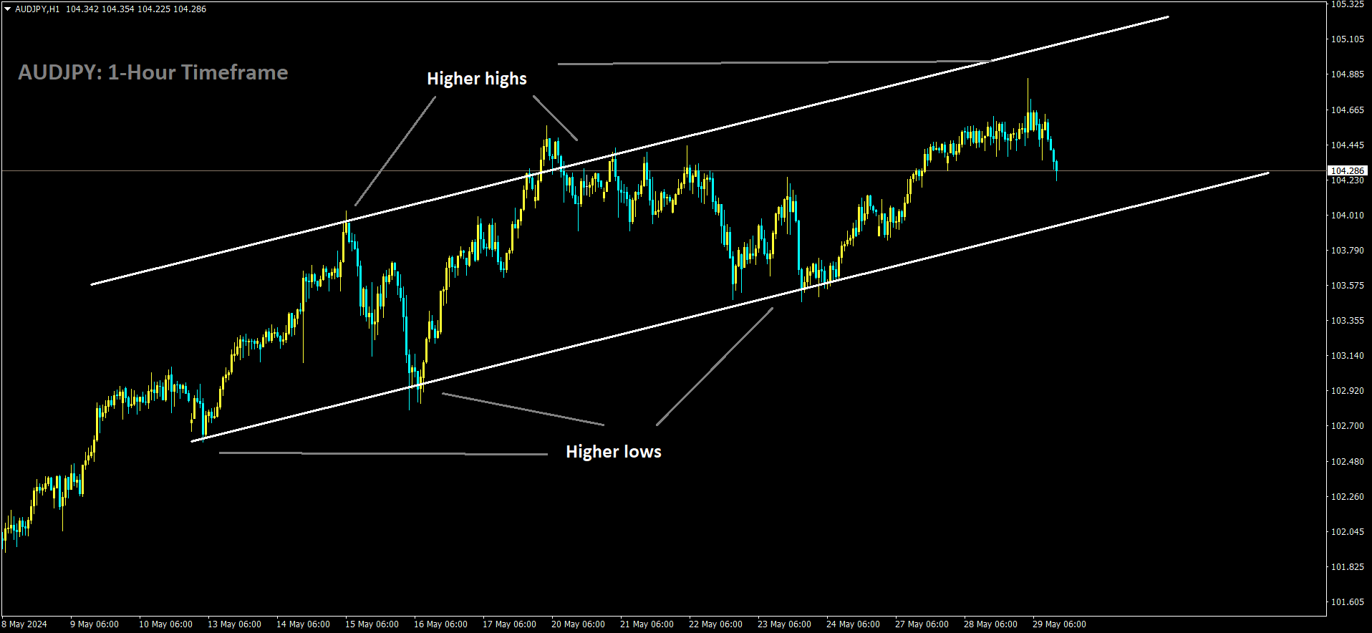Select the '20 May 06:00' time label
This screenshot has width=1372, height=633.
578,624
